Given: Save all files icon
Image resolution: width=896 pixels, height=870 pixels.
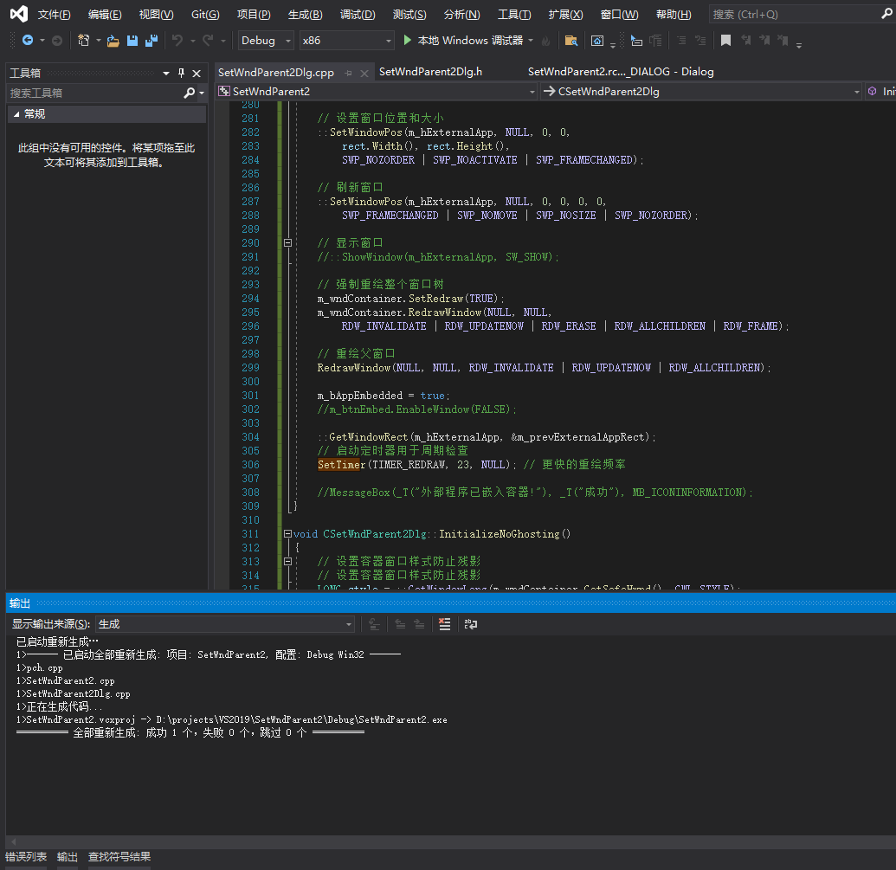Looking at the screenshot, I should [151, 40].
